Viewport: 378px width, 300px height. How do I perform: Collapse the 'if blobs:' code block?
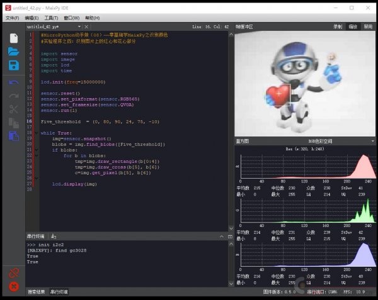point(37,150)
